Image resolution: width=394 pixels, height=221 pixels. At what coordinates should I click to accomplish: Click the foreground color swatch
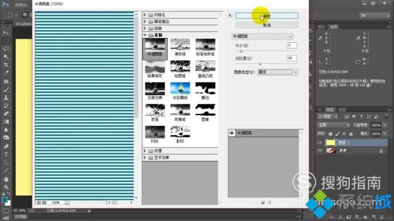[x=5, y=200]
